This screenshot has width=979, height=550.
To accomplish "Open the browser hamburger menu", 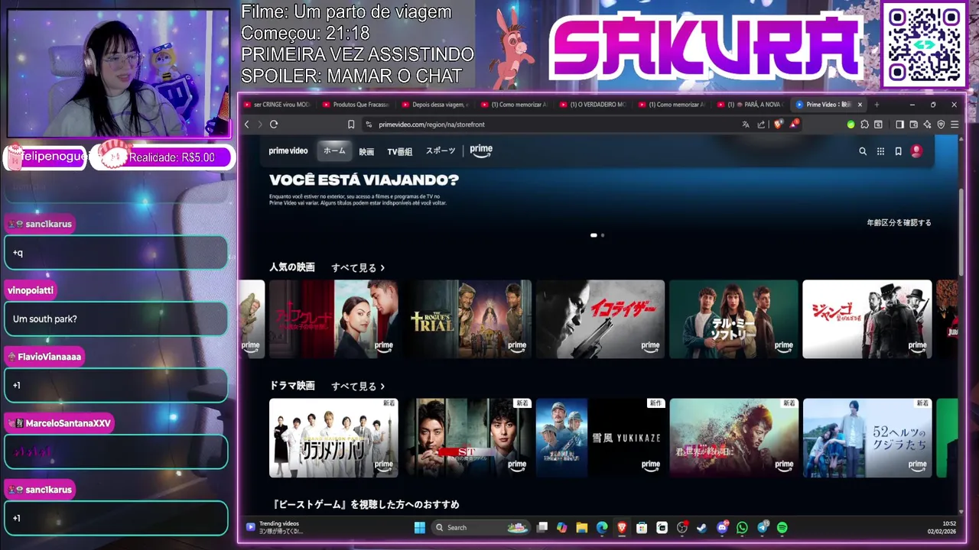I will 955,125.
